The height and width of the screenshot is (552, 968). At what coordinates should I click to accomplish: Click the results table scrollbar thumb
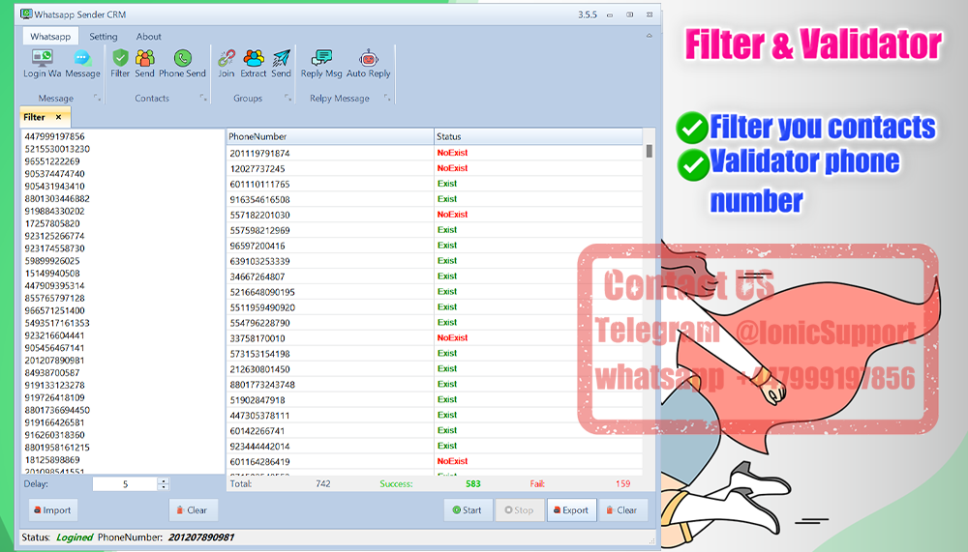[x=650, y=151]
